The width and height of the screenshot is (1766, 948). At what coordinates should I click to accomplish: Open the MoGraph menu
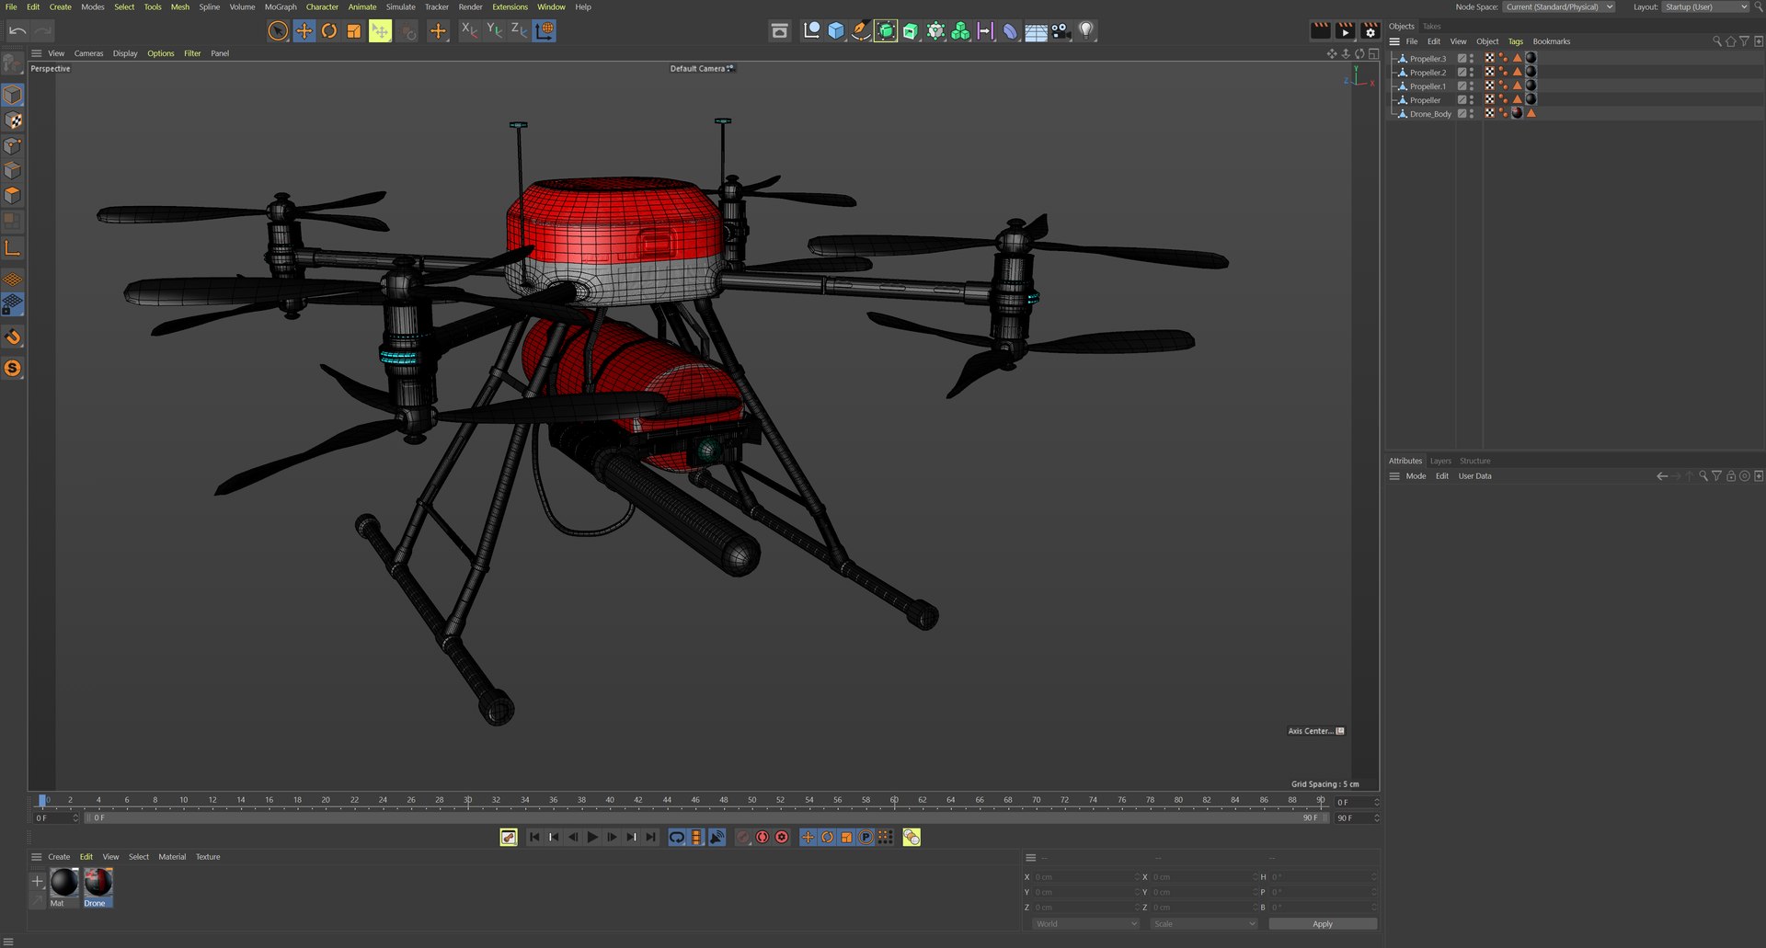(281, 6)
